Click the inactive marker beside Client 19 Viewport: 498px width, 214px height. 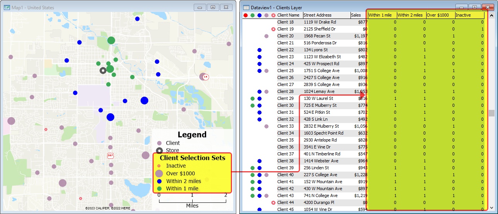(273, 29)
